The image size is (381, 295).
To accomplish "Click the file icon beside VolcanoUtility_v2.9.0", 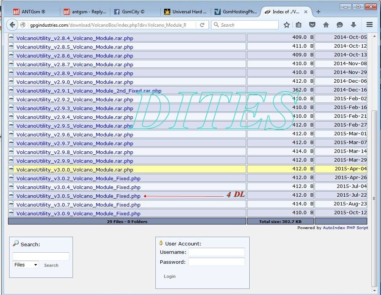I will (x=11, y=81).
